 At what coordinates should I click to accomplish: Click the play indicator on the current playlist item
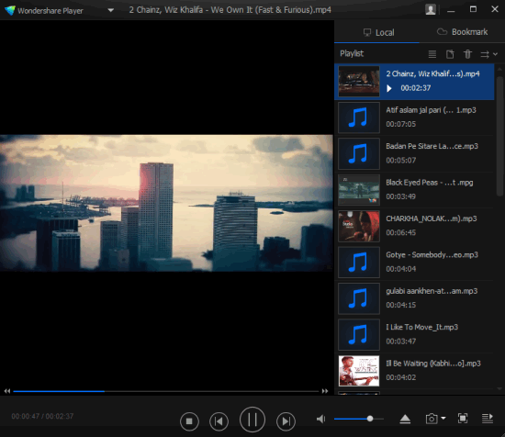point(389,88)
